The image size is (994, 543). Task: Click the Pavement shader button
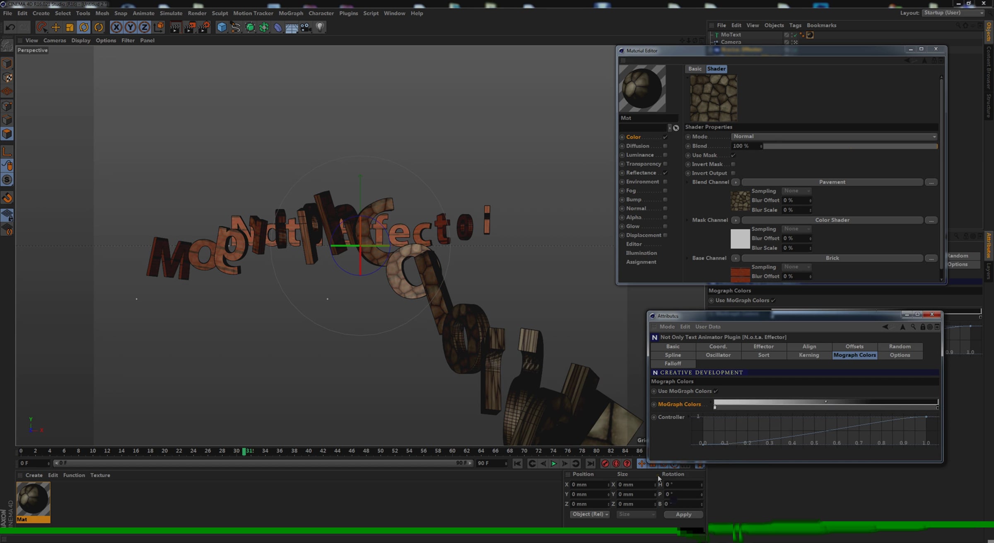point(832,182)
